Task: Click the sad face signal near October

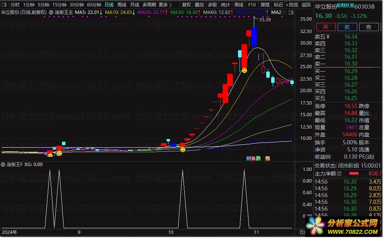Action: click(183, 150)
